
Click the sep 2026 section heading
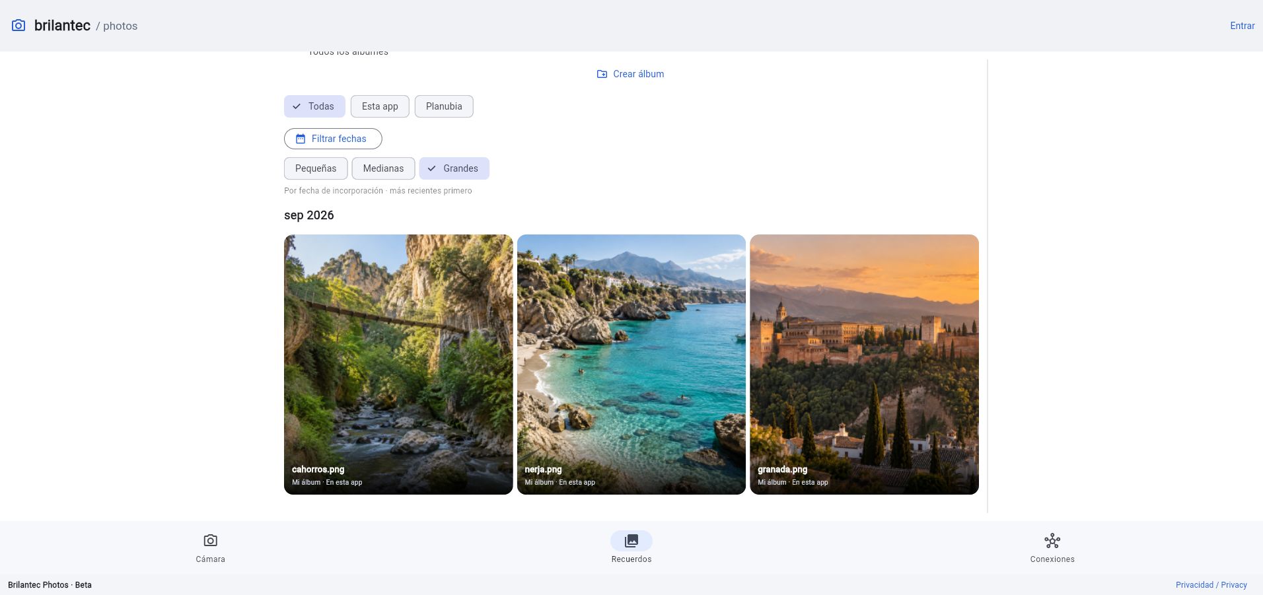click(x=309, y=215)
